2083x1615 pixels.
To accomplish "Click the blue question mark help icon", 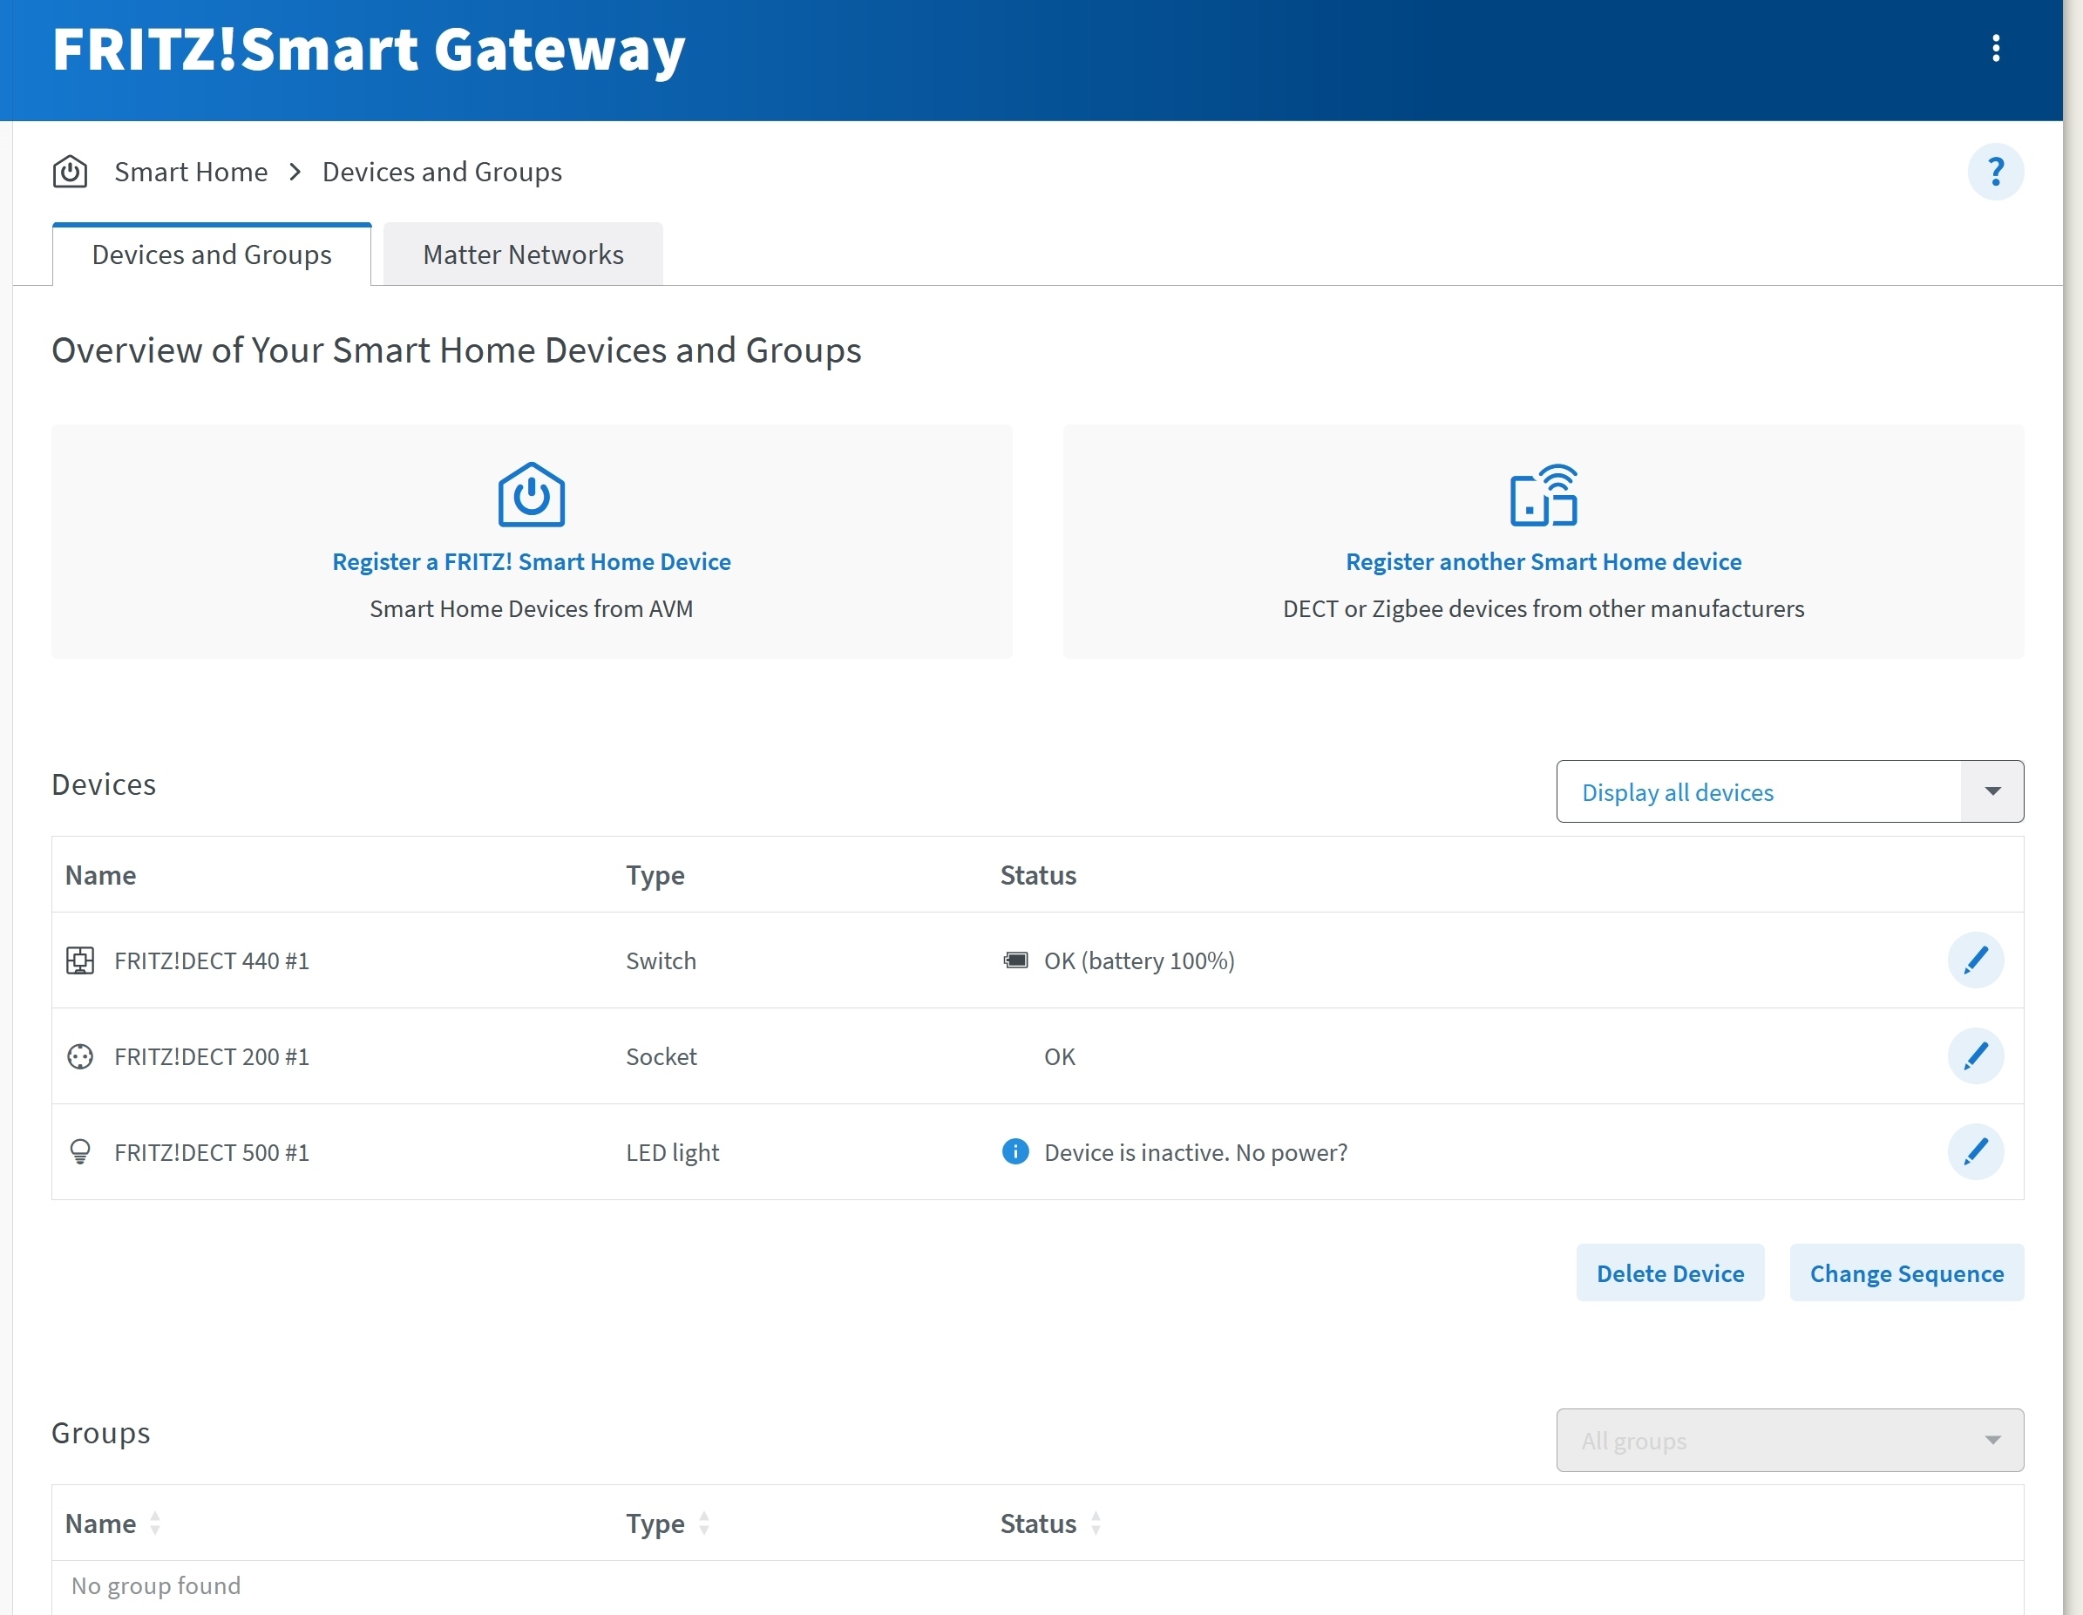I will [1995, 173].
